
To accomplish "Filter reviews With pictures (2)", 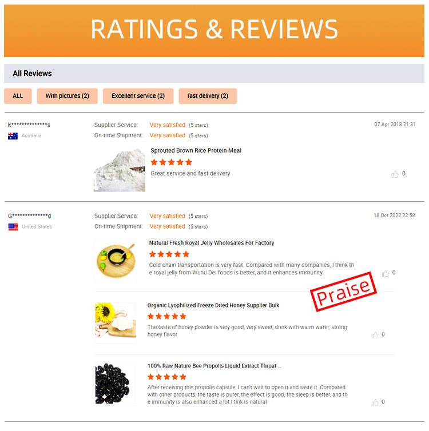I will (67, 96).
